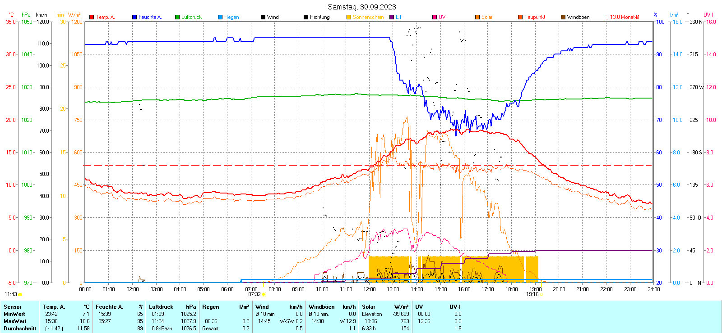Select the pink UV legend marker
This screenshot has height=333, width=722.
435,17
